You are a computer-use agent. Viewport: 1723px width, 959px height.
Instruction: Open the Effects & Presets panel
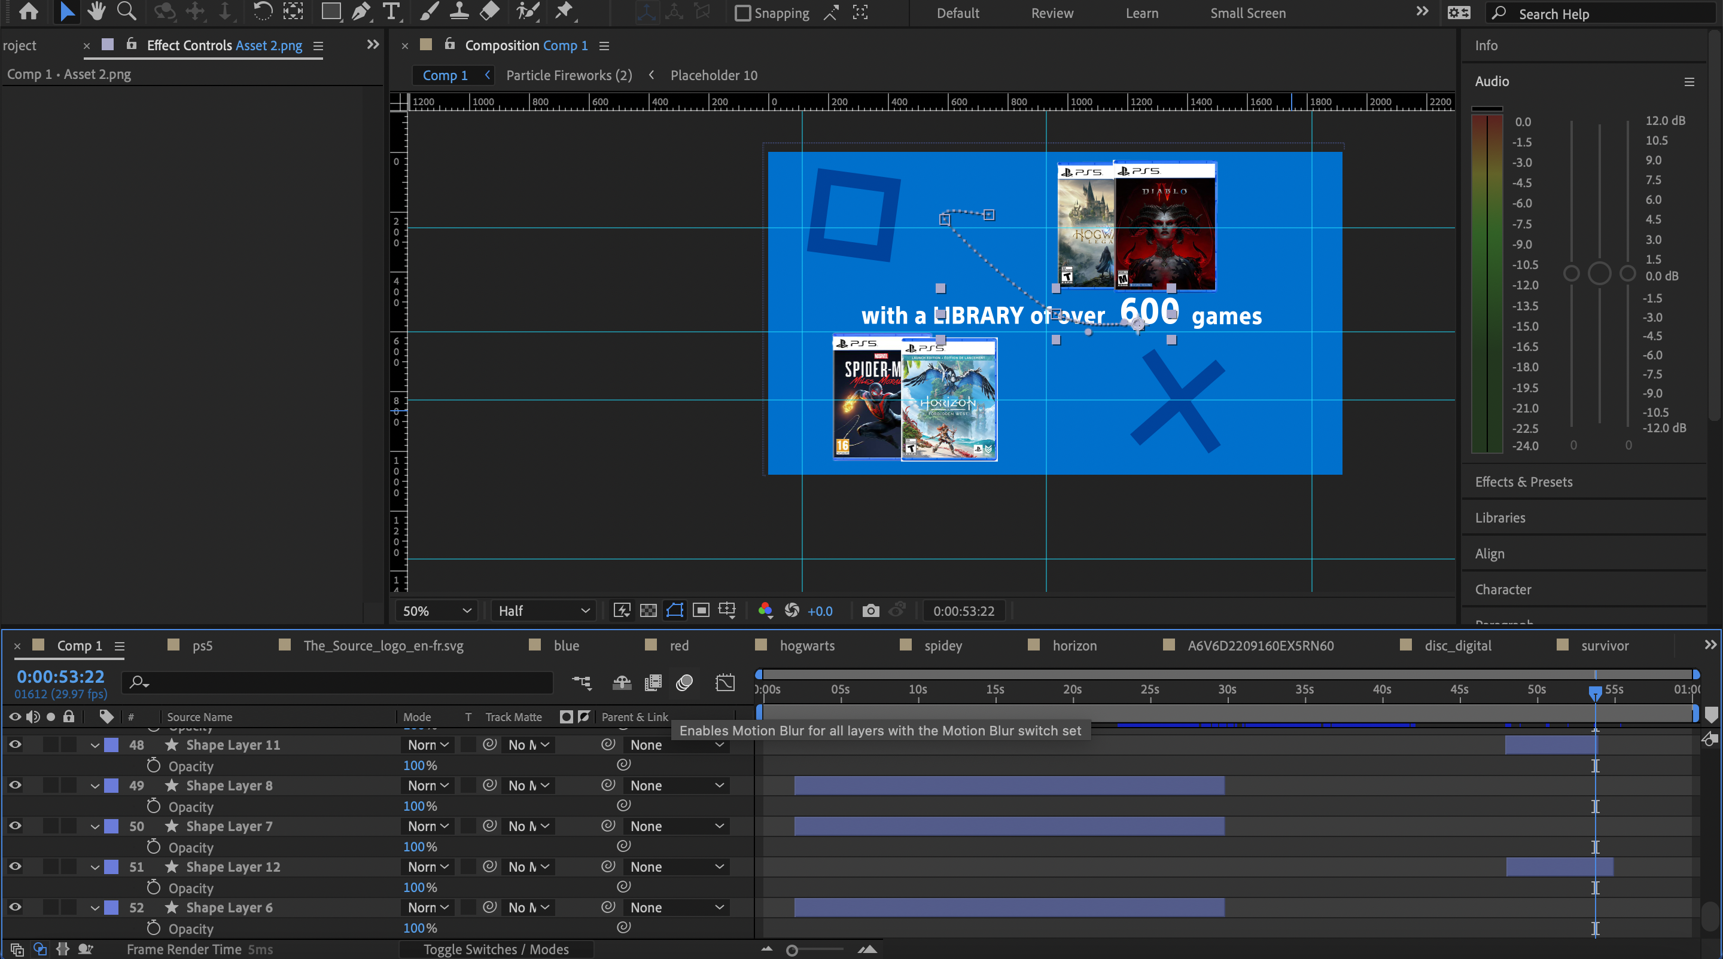coord(1524,482)
